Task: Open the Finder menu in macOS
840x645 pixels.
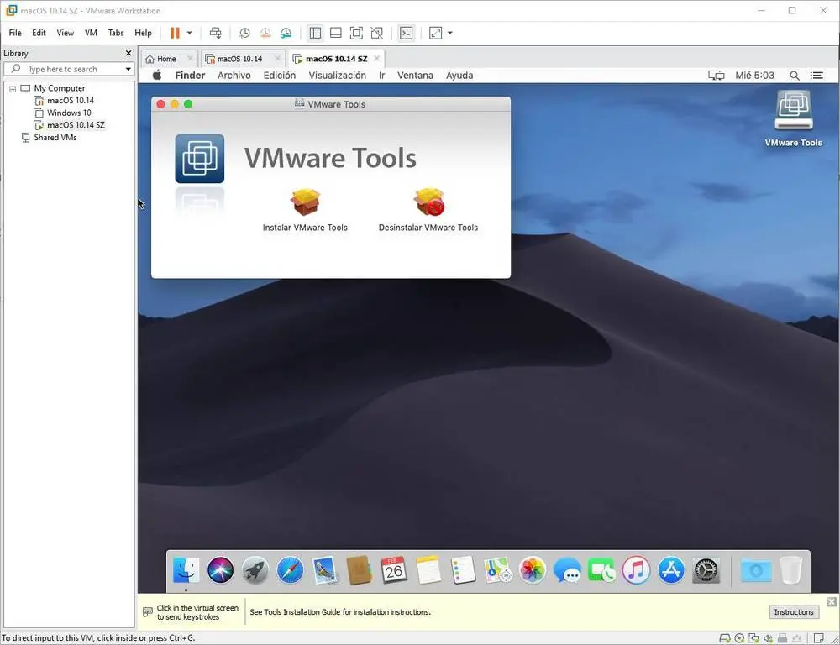Action: (x=190, y=76)
